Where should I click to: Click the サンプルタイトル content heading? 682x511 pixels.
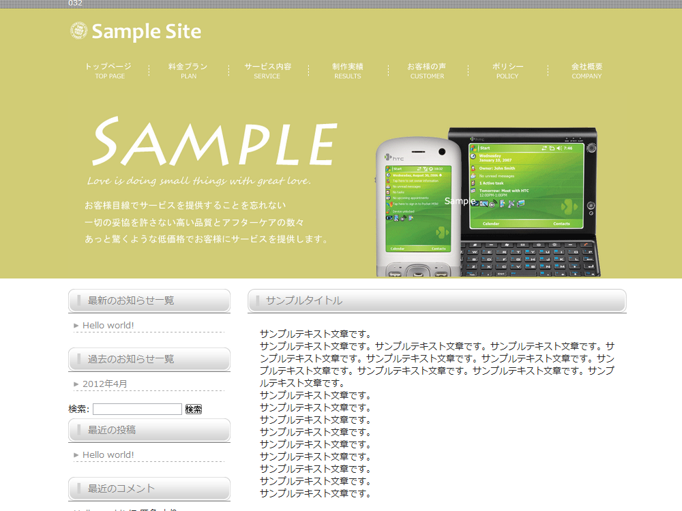coord(437,300)
